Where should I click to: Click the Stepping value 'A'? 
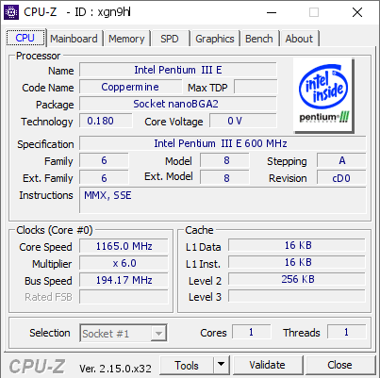click(341, 160)
